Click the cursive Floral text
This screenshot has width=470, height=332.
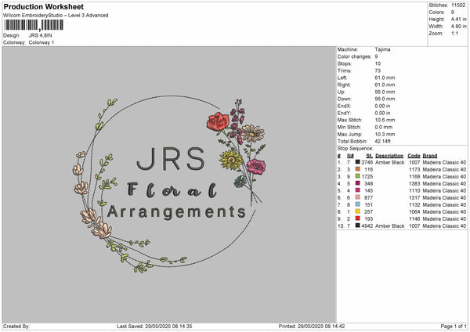(172, 189)
